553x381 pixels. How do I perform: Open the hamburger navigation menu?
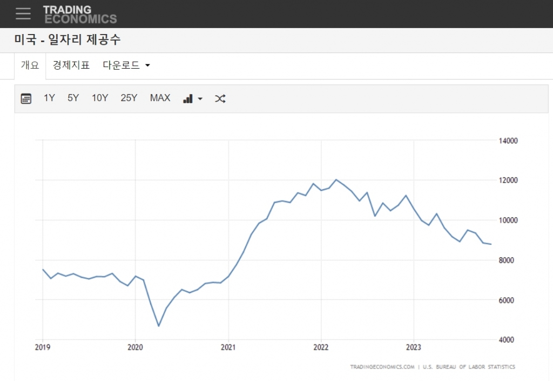[x=23, y=14]
